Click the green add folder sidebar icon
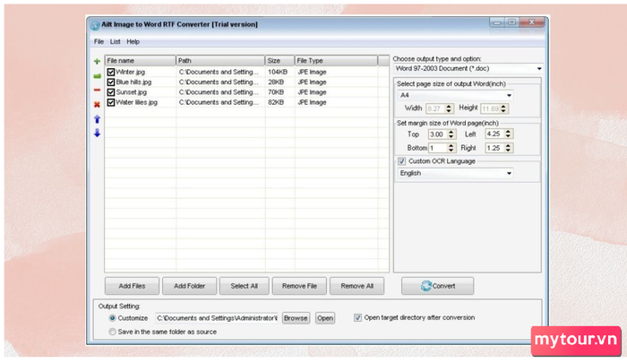 click(x=97, y=75)
